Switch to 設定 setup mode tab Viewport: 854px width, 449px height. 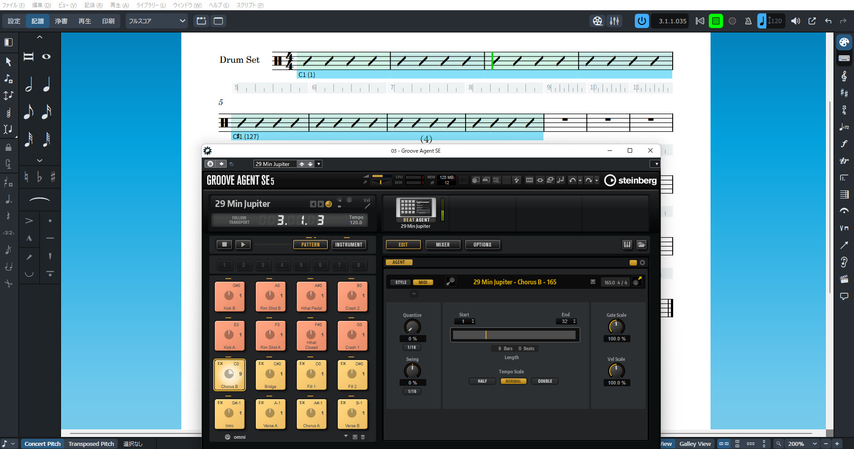click(x=14, y=21)
